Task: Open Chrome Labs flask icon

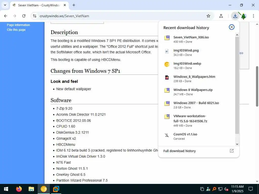Action: [221, 16]
